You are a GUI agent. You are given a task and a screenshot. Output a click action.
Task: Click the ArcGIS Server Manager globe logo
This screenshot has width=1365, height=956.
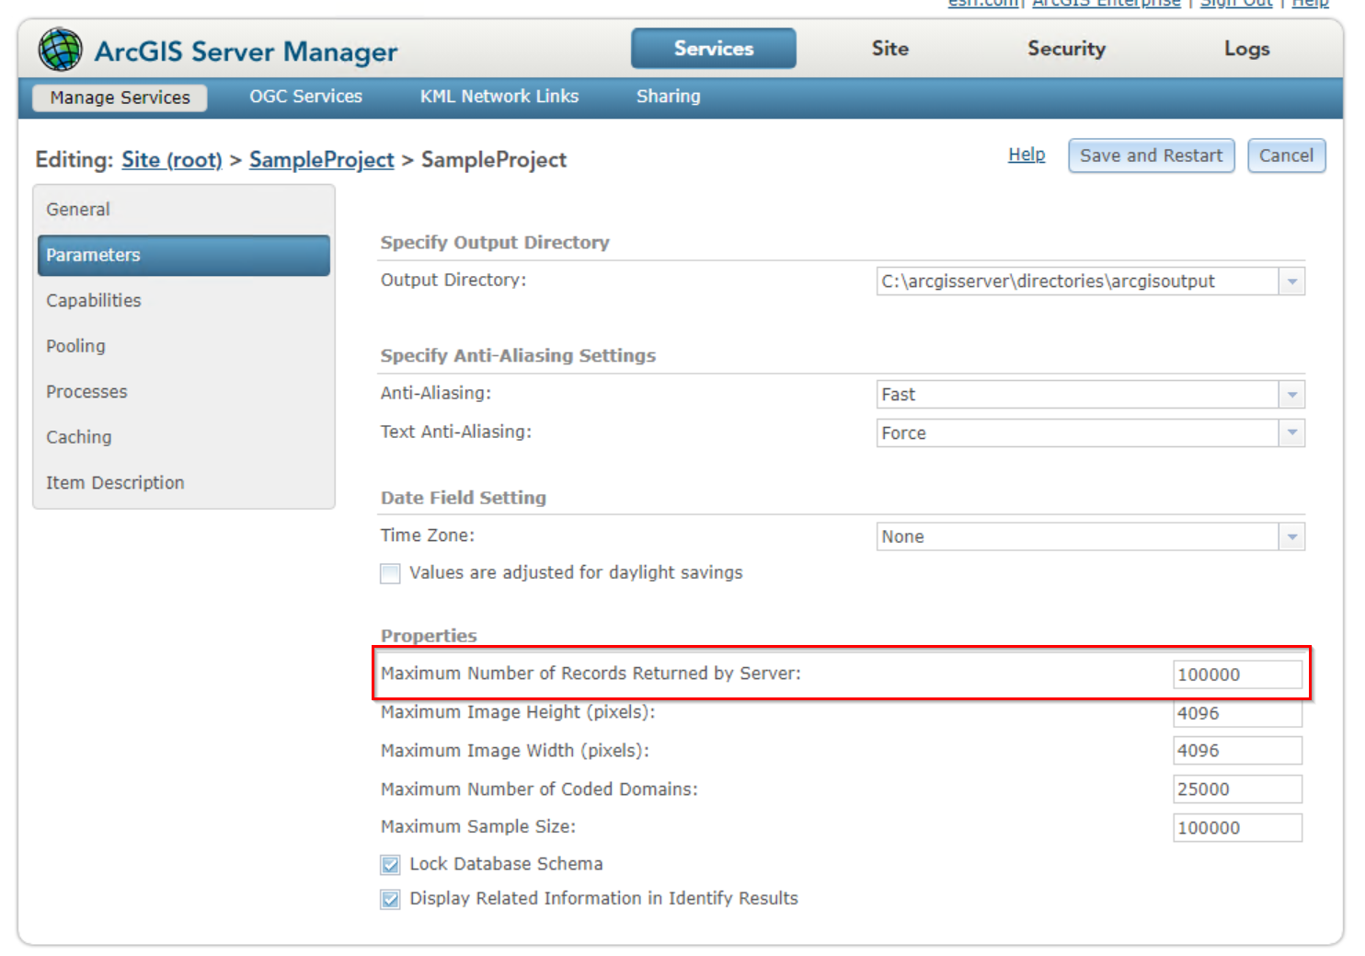[59, 49]
